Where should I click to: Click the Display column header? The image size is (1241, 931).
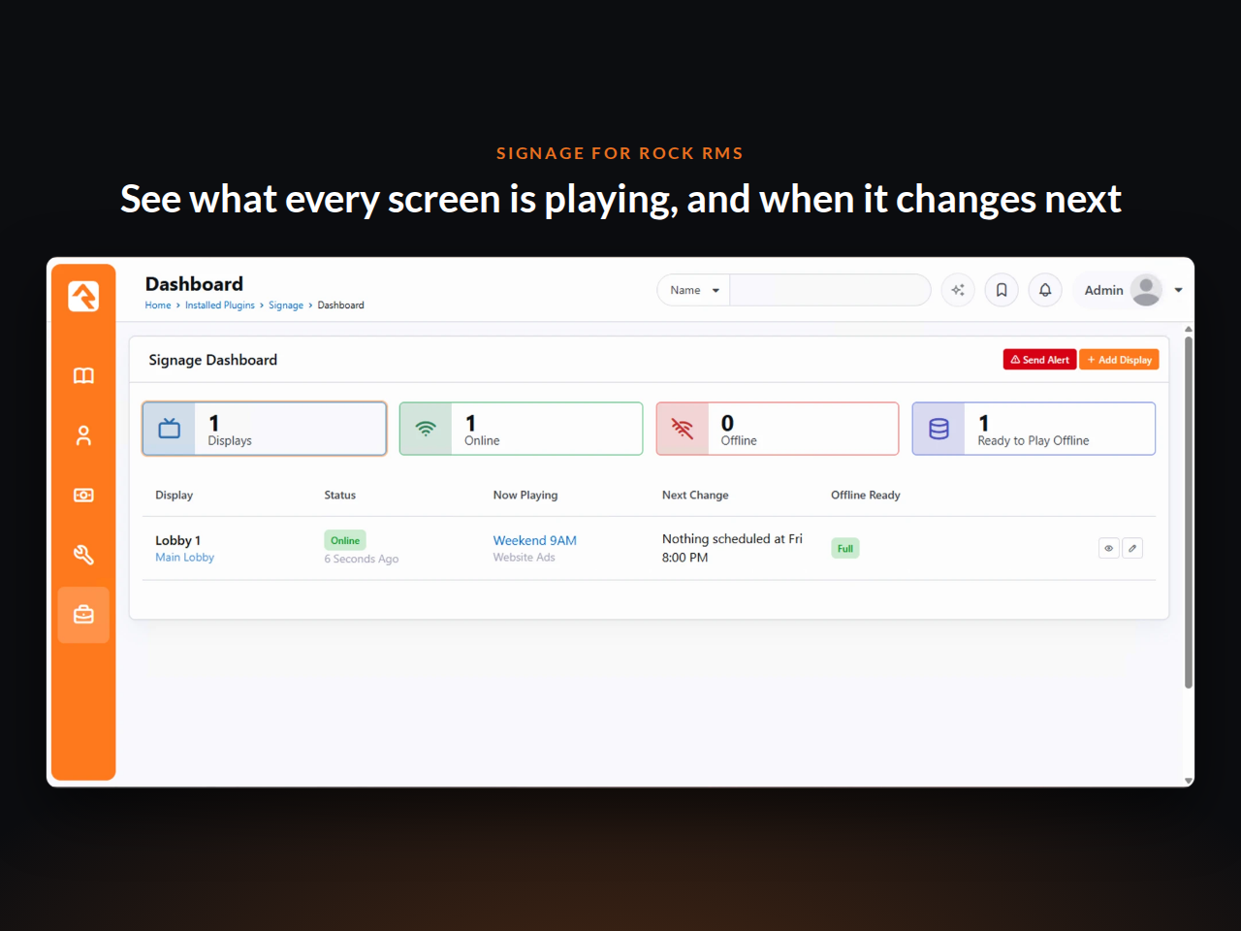pyautogui.click(x=175, y=496)
